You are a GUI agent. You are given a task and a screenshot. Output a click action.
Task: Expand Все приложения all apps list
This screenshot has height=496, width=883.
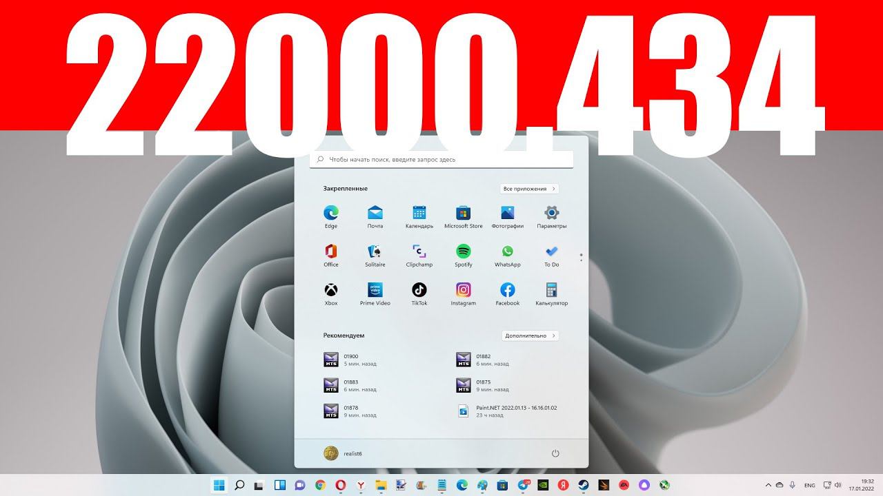coord(529,189)
